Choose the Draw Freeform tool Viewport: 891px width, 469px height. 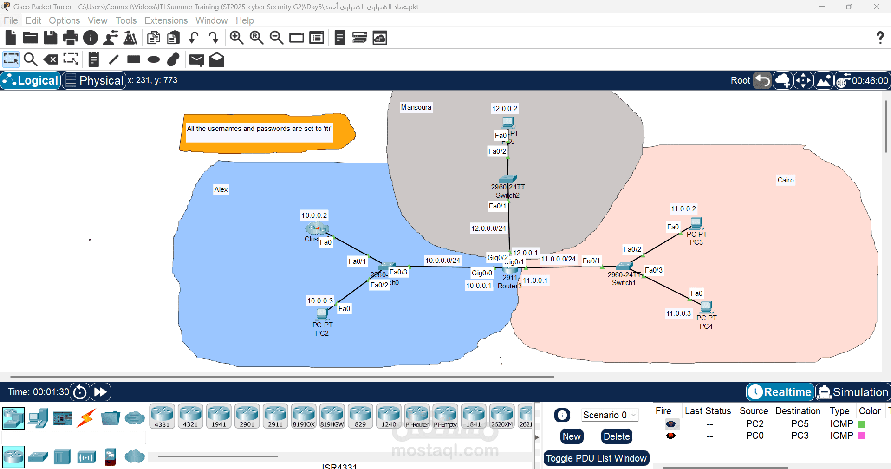(x=173, y=59)
